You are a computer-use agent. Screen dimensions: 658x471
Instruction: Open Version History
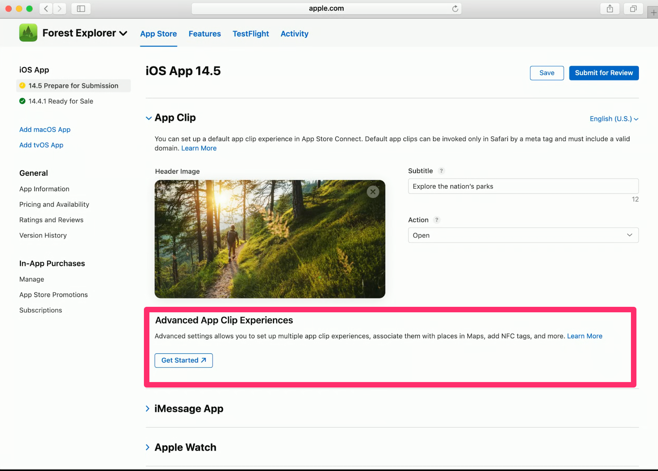tap(43, 235)
